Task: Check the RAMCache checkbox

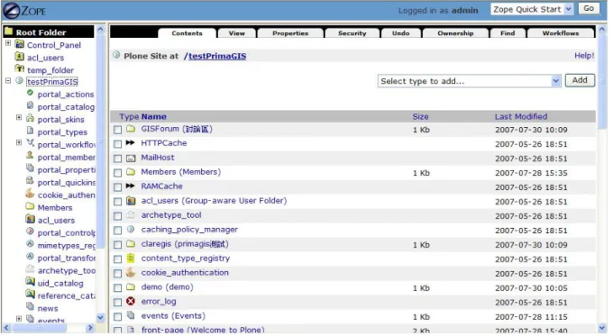Action: 117,186
